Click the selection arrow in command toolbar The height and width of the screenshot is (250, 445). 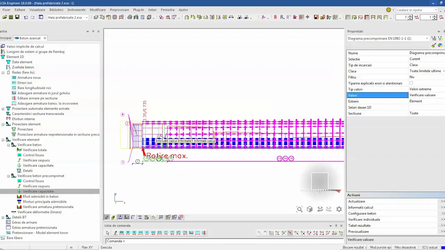(x=108, y=233)
